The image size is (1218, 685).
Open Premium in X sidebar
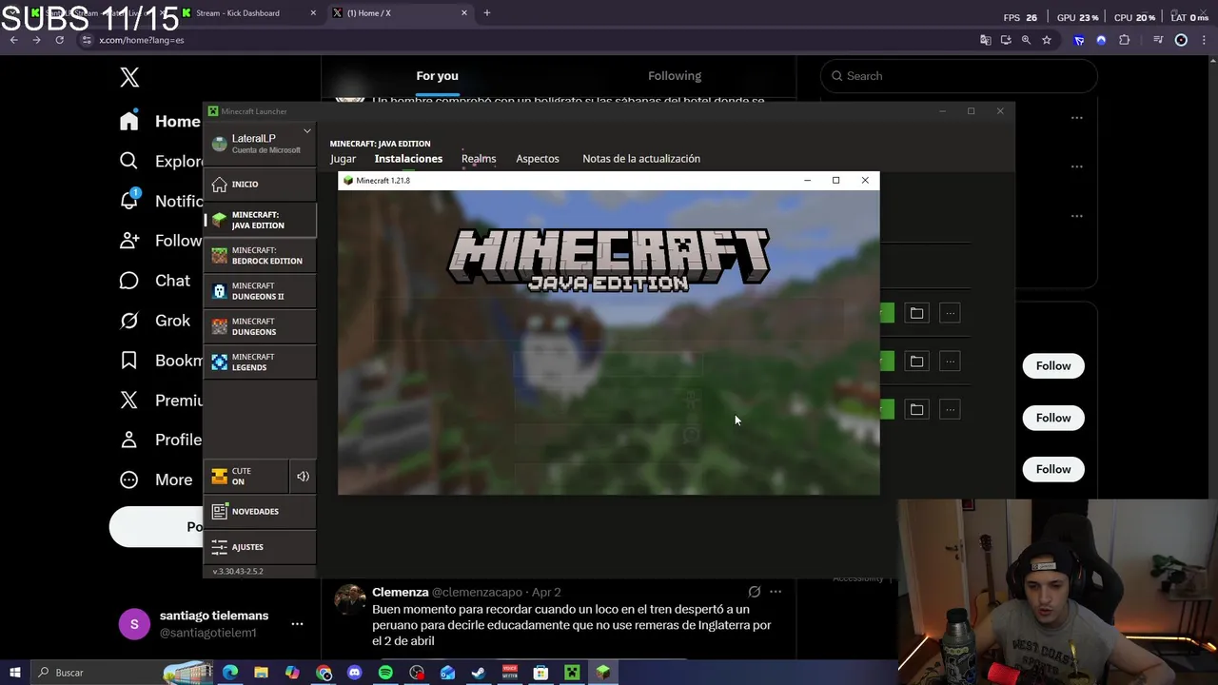point(160,401)
